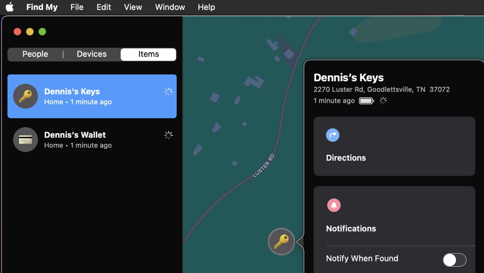Click the Notifications heading
Image resolution: width=484 pixels, height=273 pixels.
351,229
